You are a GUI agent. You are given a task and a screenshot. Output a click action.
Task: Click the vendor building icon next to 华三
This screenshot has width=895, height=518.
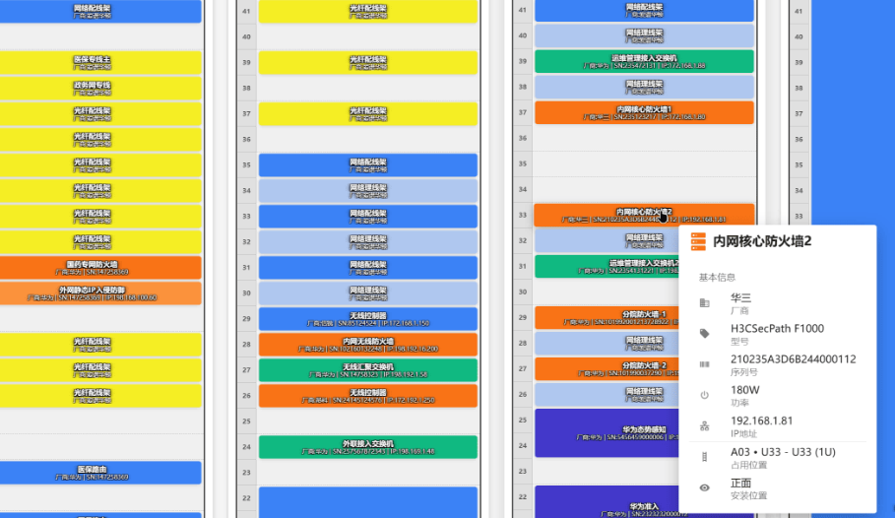point(704,303)
